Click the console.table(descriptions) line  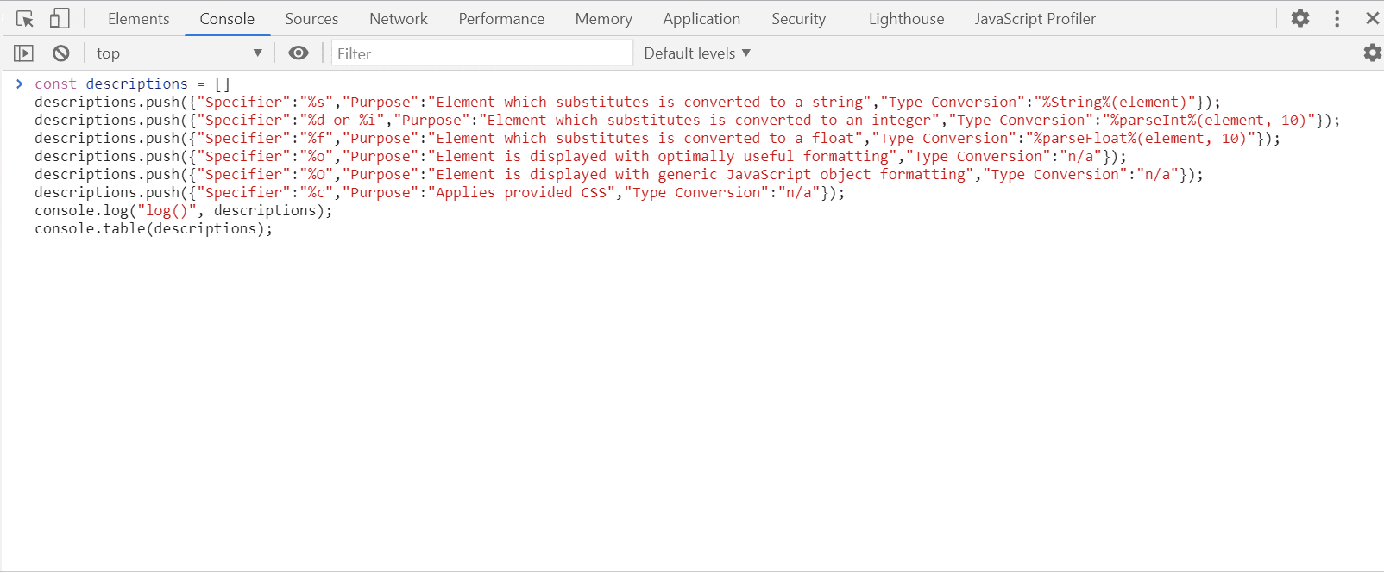[154, 228]
